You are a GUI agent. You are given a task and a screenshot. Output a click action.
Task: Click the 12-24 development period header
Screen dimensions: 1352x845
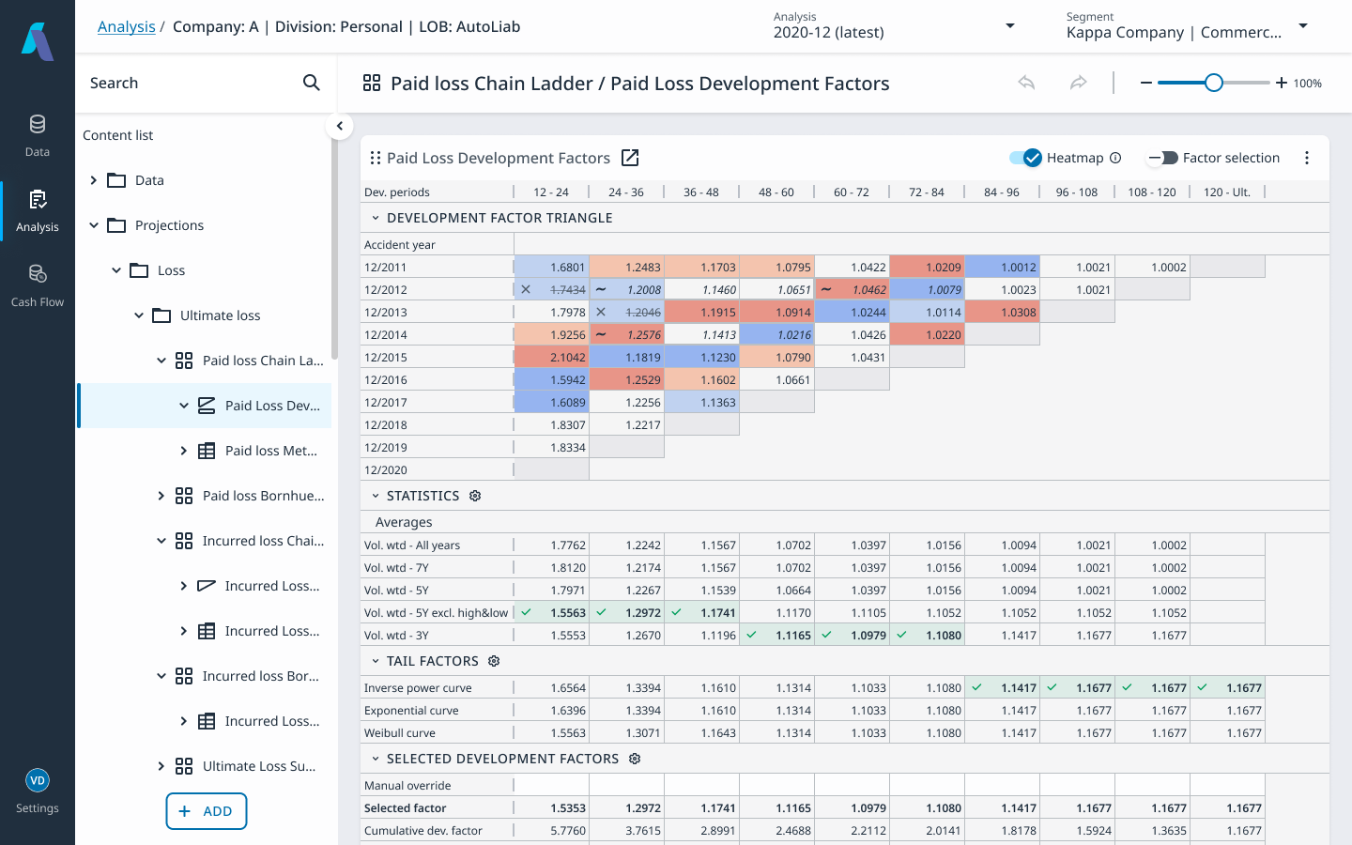[551, 192]
